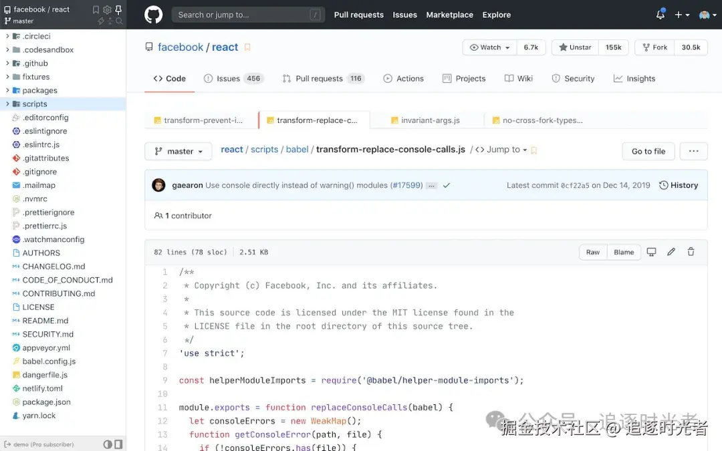The width and height of the screenshot is (722, 451).
Task: Open the Pull requests repo tab
Action: pyautogui.click(x=324, y=79)
